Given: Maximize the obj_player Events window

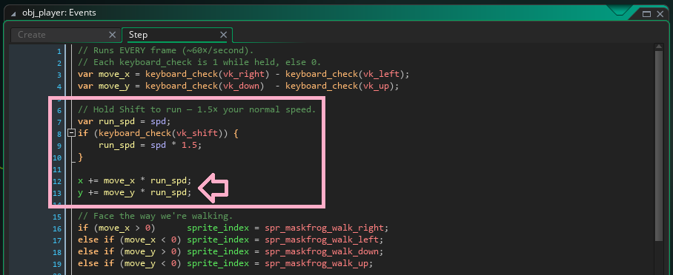Looking at the screenshot, I should (646, 14).
